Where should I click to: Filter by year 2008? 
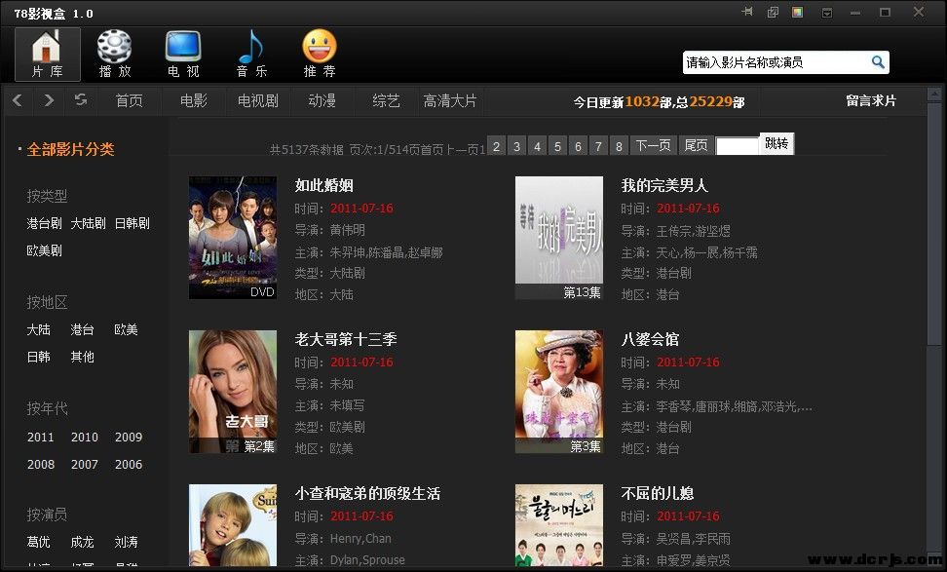point(41,465)
